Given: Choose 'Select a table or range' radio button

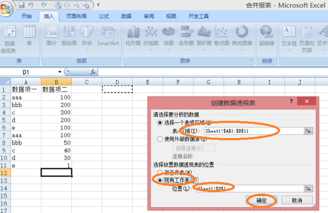Looking at the screenshot, I should 160,123.
